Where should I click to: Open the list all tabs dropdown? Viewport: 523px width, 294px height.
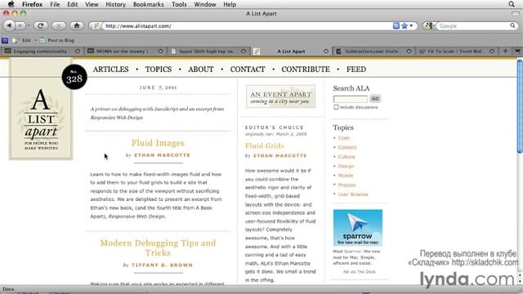(517, 51)
